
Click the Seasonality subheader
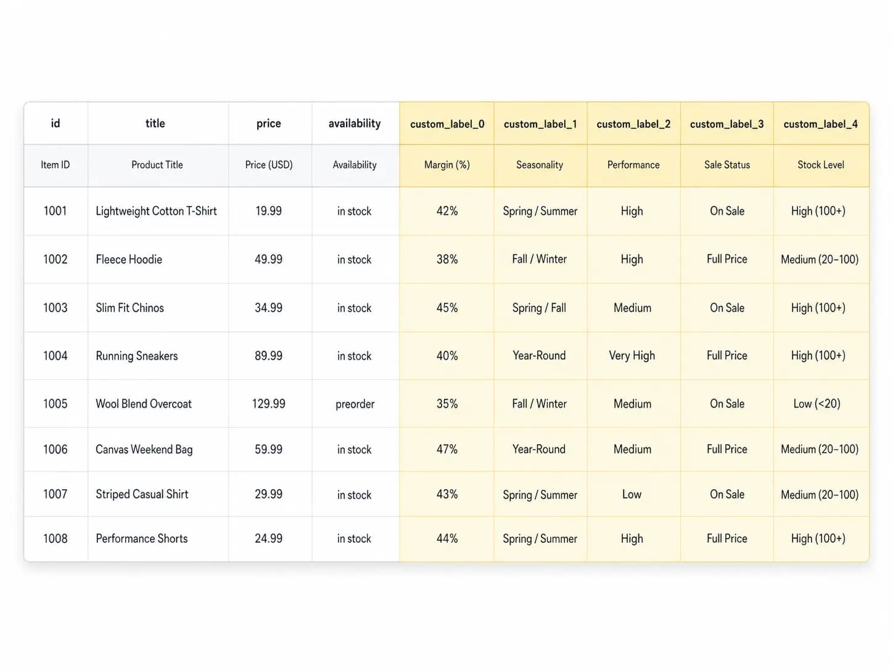(x=540, y=165)
